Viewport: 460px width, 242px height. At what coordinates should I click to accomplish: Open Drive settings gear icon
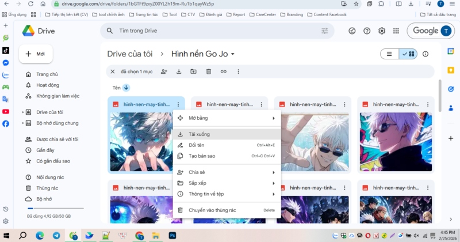(x=382, y=31)
